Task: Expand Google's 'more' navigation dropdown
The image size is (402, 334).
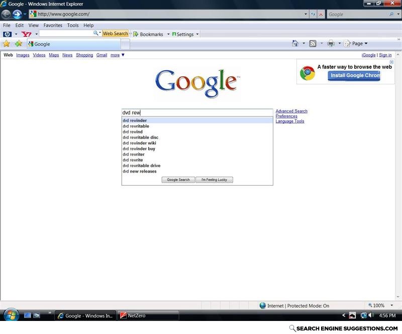Action: coord(118,55)
